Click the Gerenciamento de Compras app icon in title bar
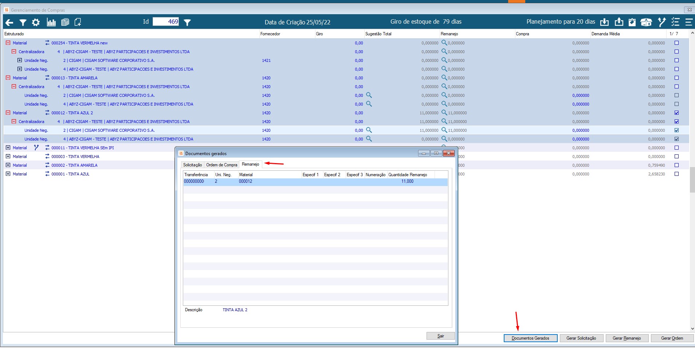The width and height of the screenshot is (695, 348). [7, 10]
